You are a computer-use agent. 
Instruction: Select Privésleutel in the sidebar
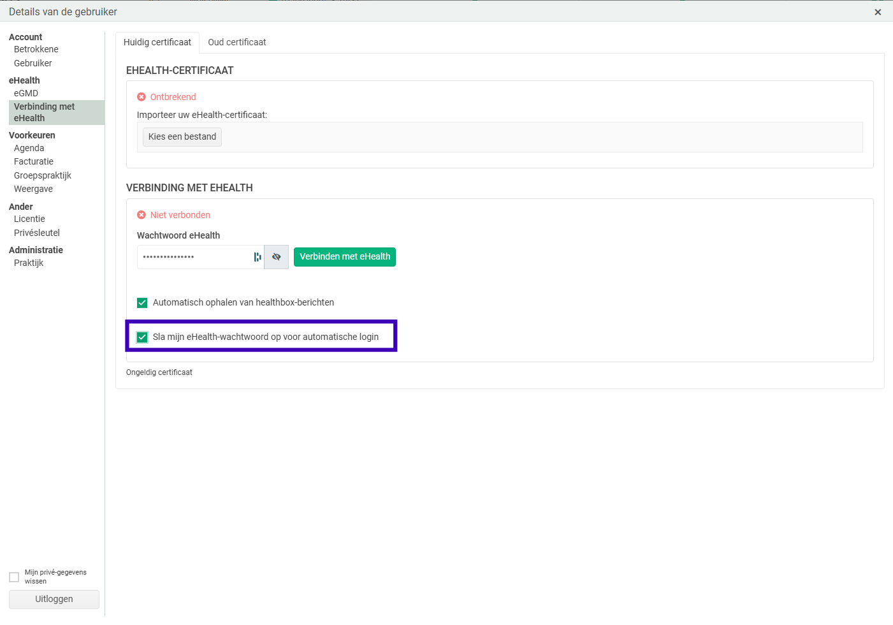[x=37, y=233]
